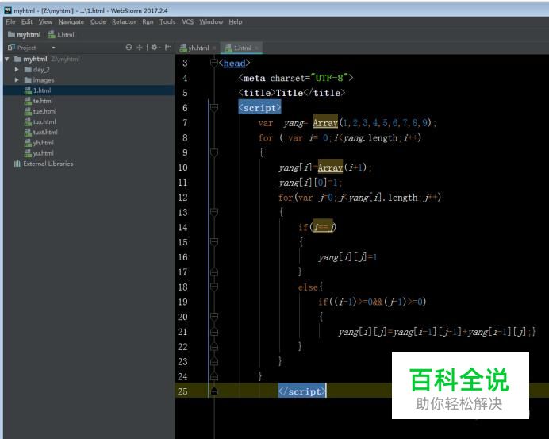This screenshot has height=439, width=549.
Task: Open the Refactor menu
Action: (124, 21)
